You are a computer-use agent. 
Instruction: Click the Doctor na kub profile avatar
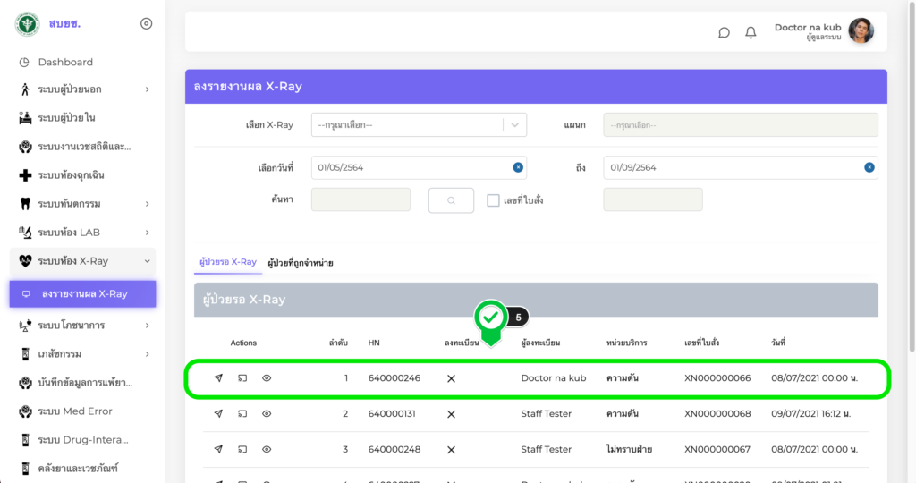coord(861,31)
